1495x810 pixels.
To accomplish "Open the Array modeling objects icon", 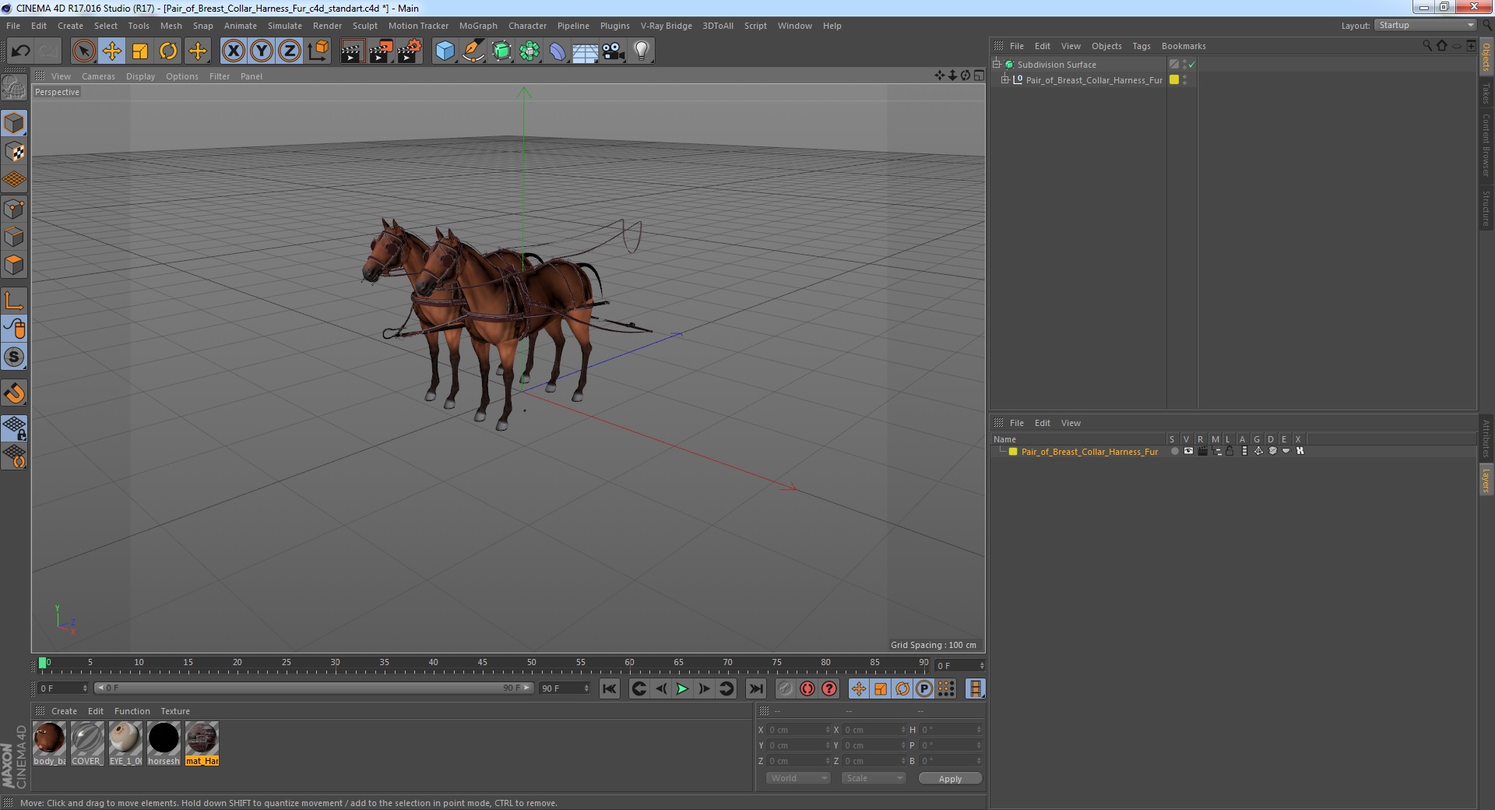I will [530, 51].
